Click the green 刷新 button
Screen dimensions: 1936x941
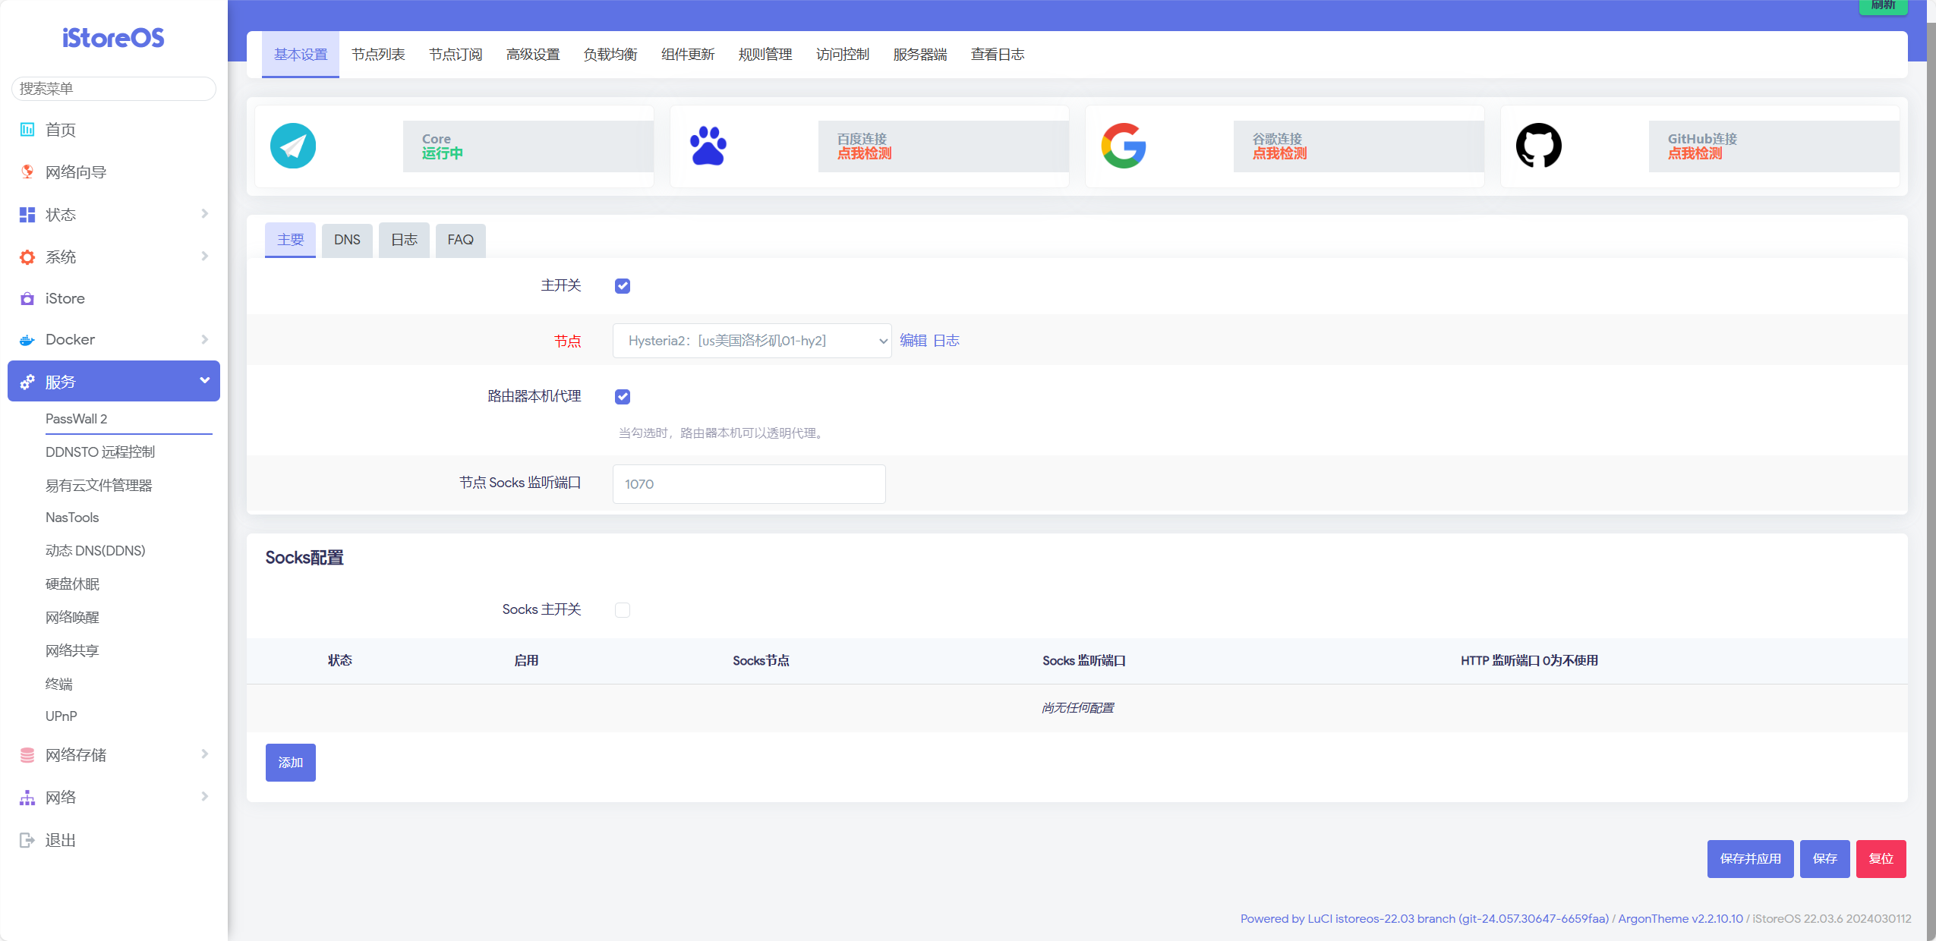[1884, 6]
